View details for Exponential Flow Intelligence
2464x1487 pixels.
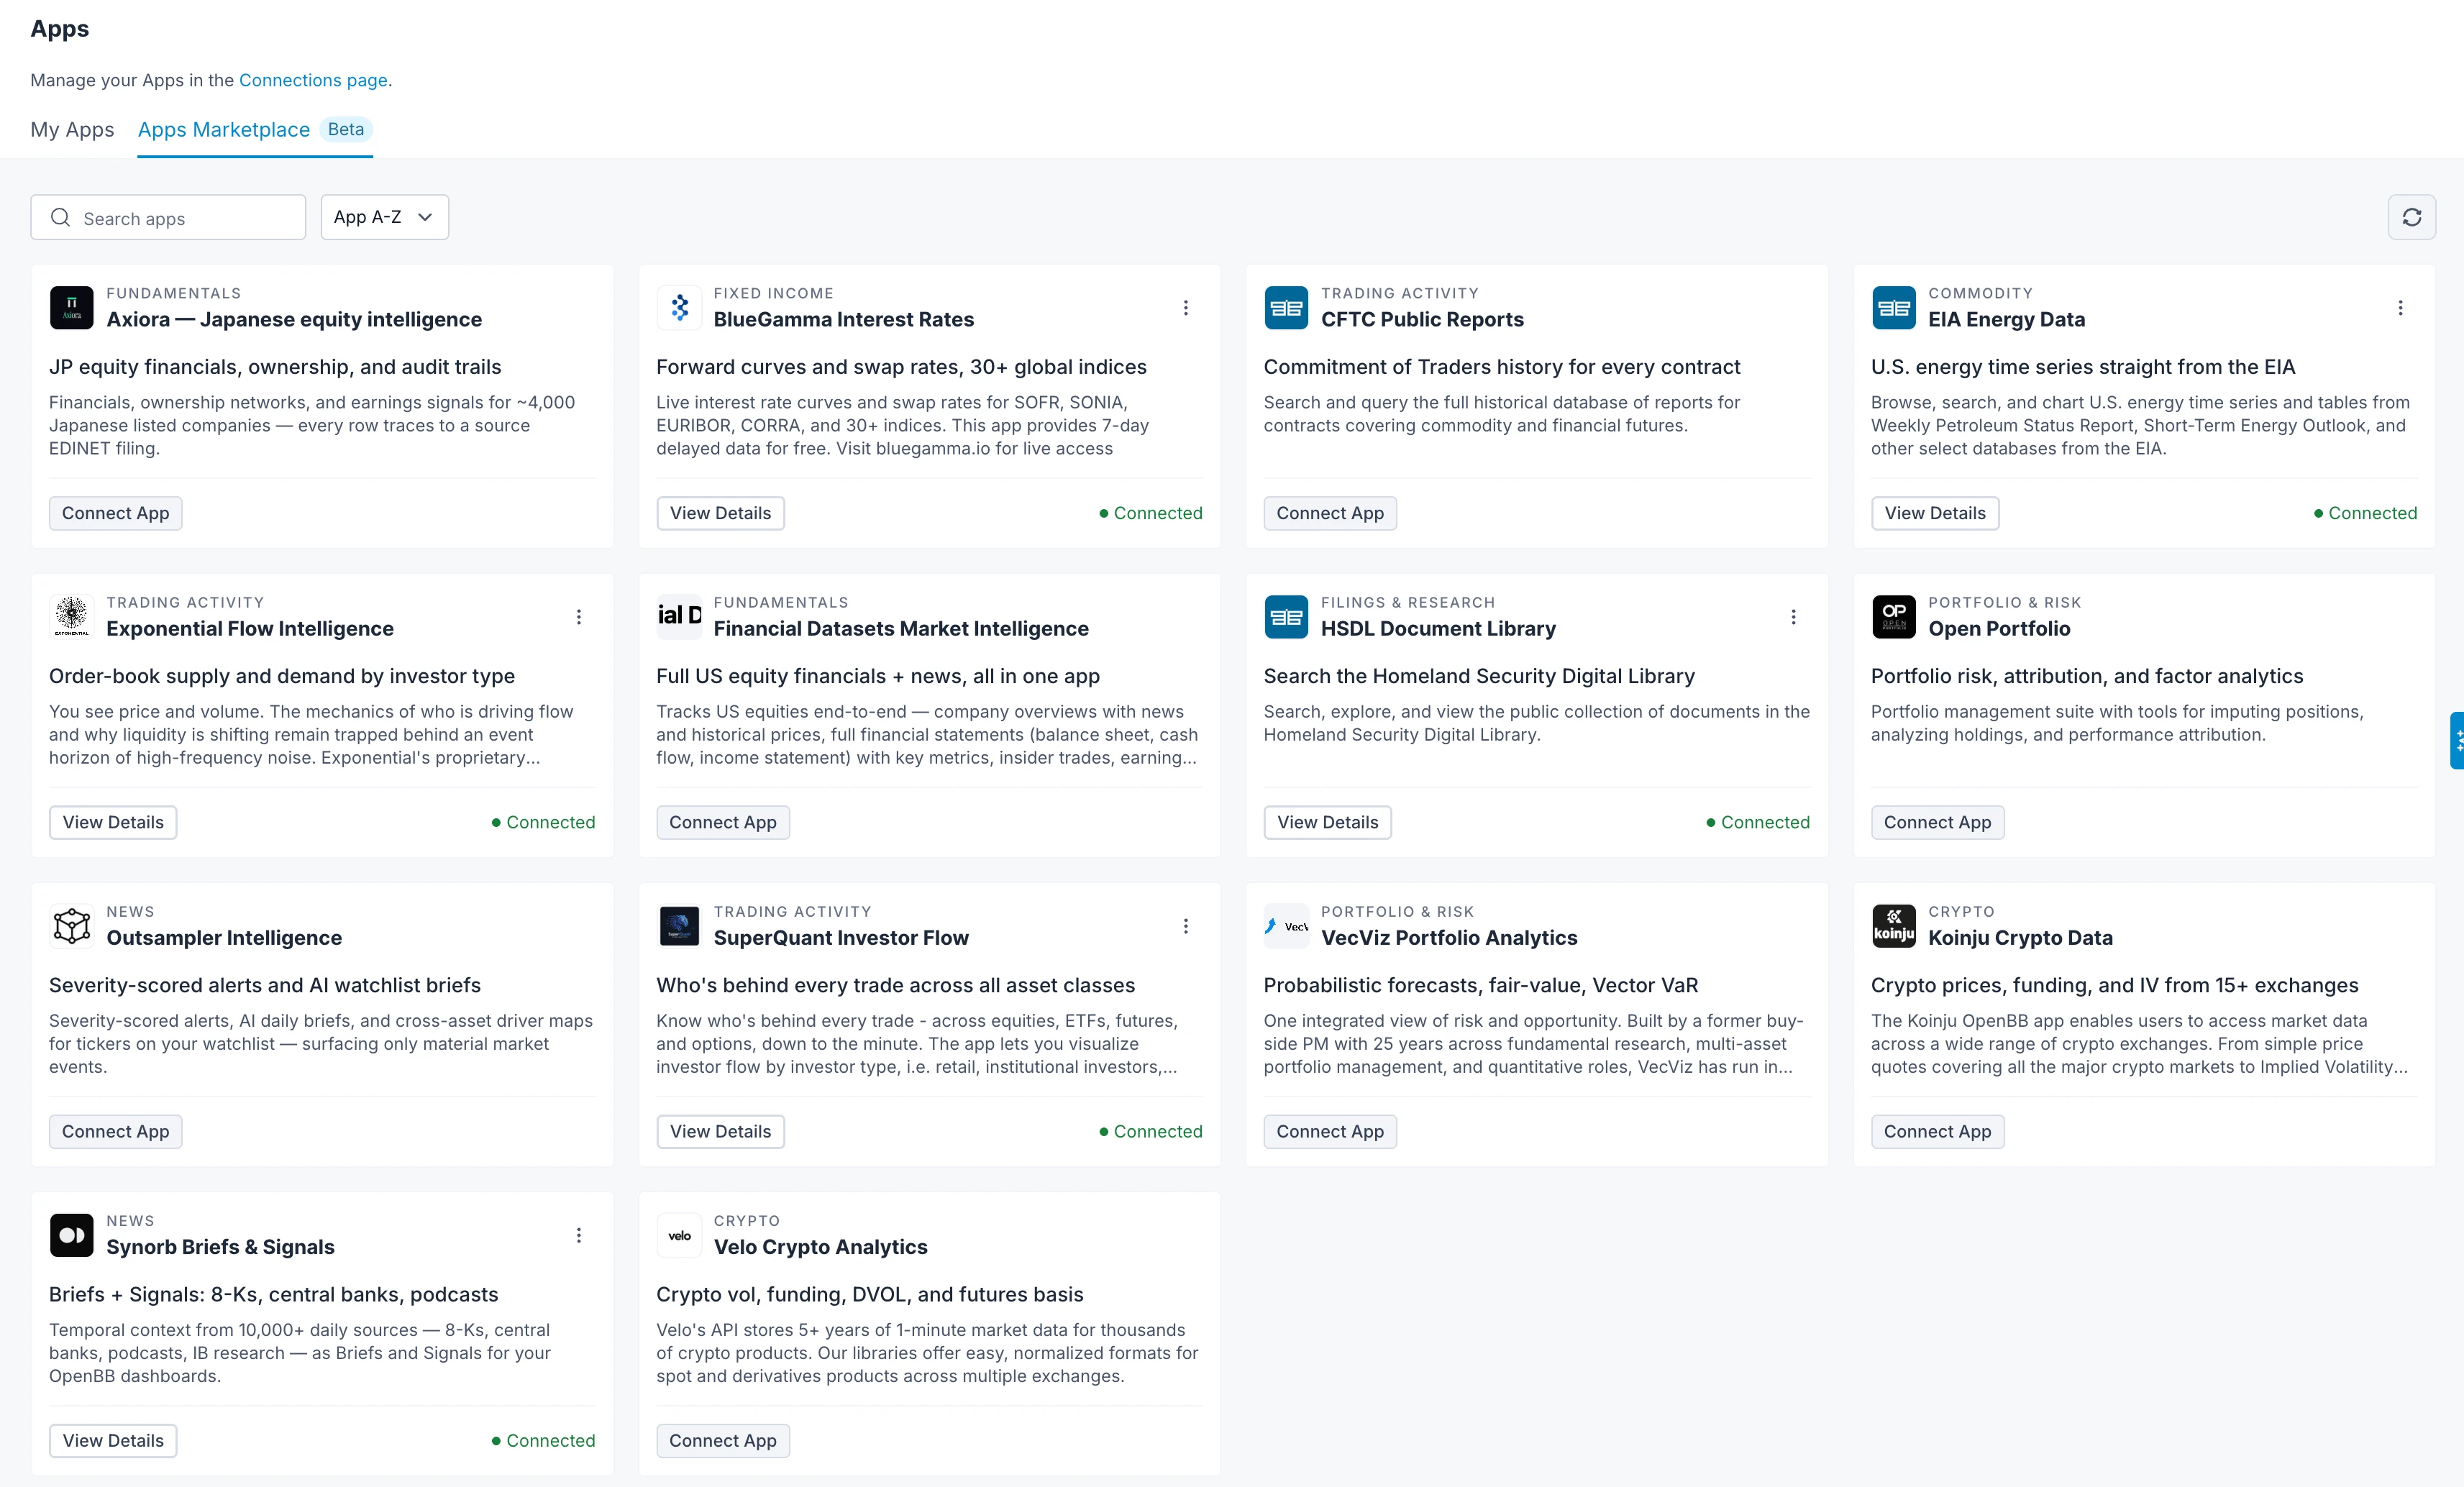113,822
